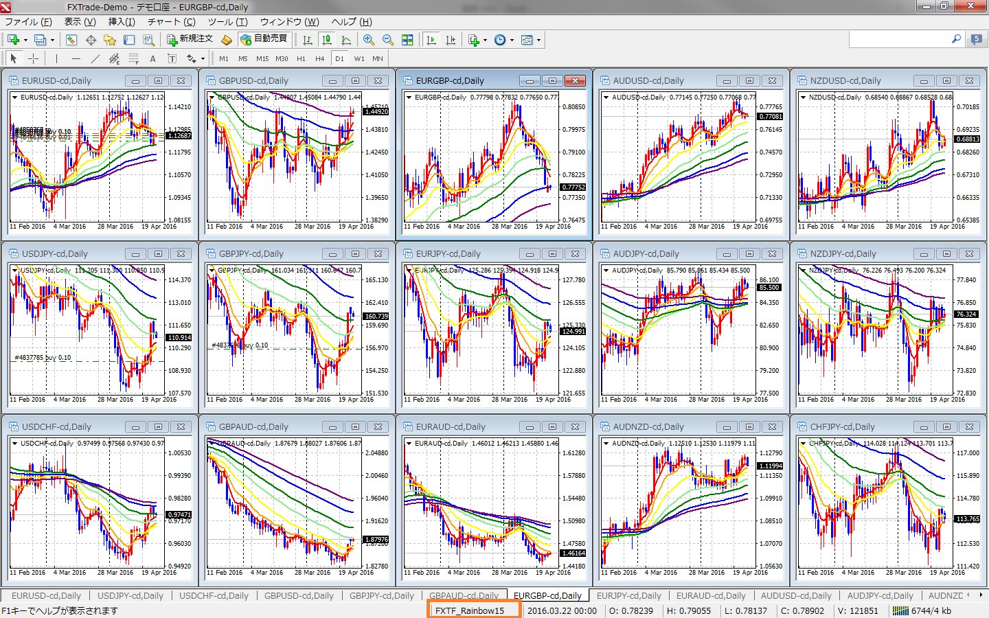The width and height of the screenshot is (989, 618).
Task: Select the equidistant channel tool
Action: [114, 58]
